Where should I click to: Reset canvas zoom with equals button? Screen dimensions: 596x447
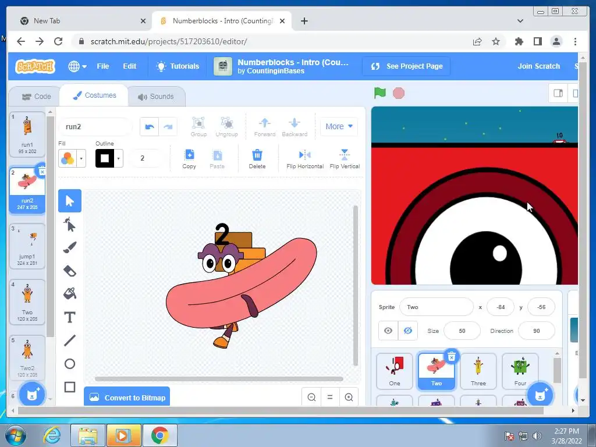tap(330, 397)
